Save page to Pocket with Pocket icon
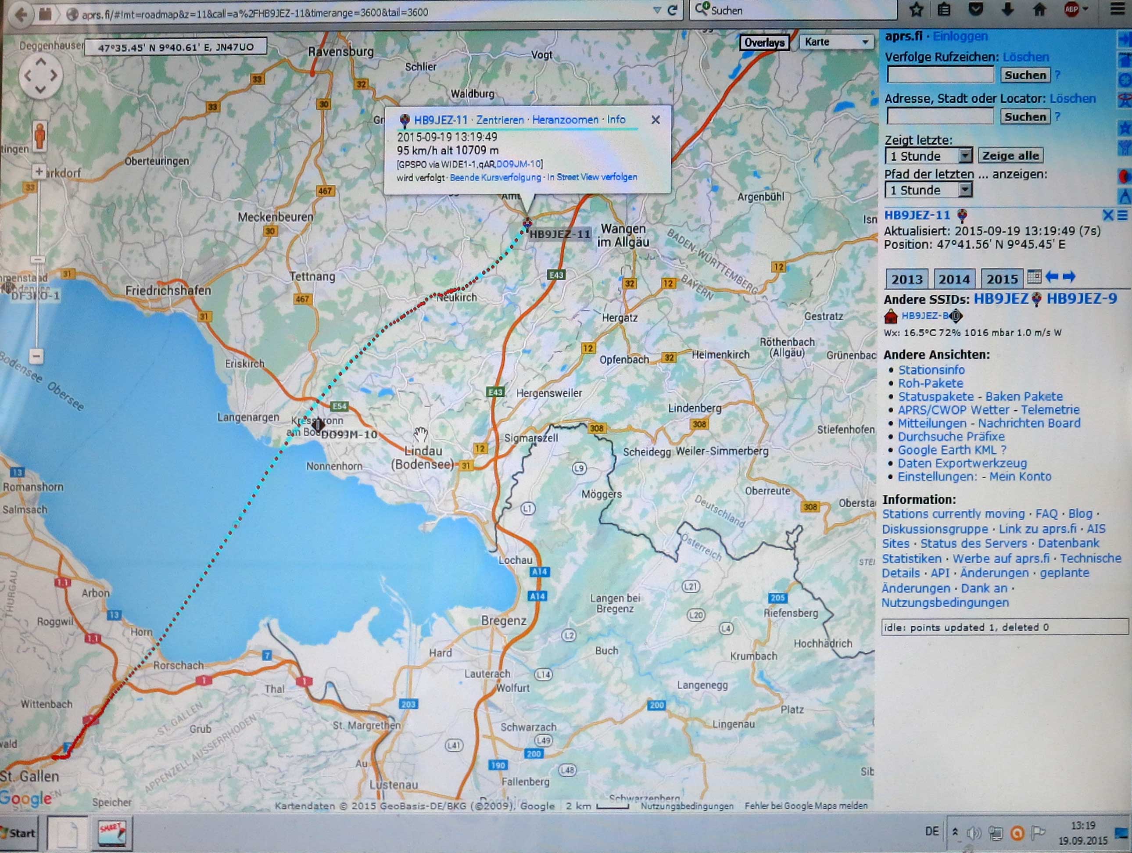 [x=976, y=10]
